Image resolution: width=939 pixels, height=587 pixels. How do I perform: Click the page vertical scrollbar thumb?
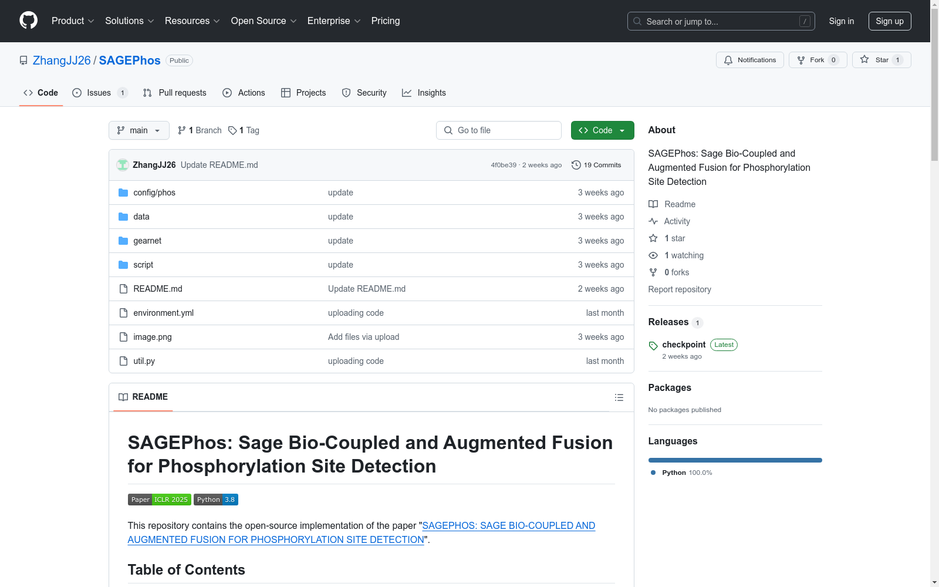coord(934,85)
